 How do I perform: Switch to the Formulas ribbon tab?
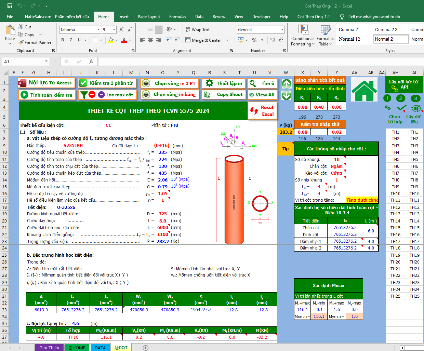(x=177, y=16)
